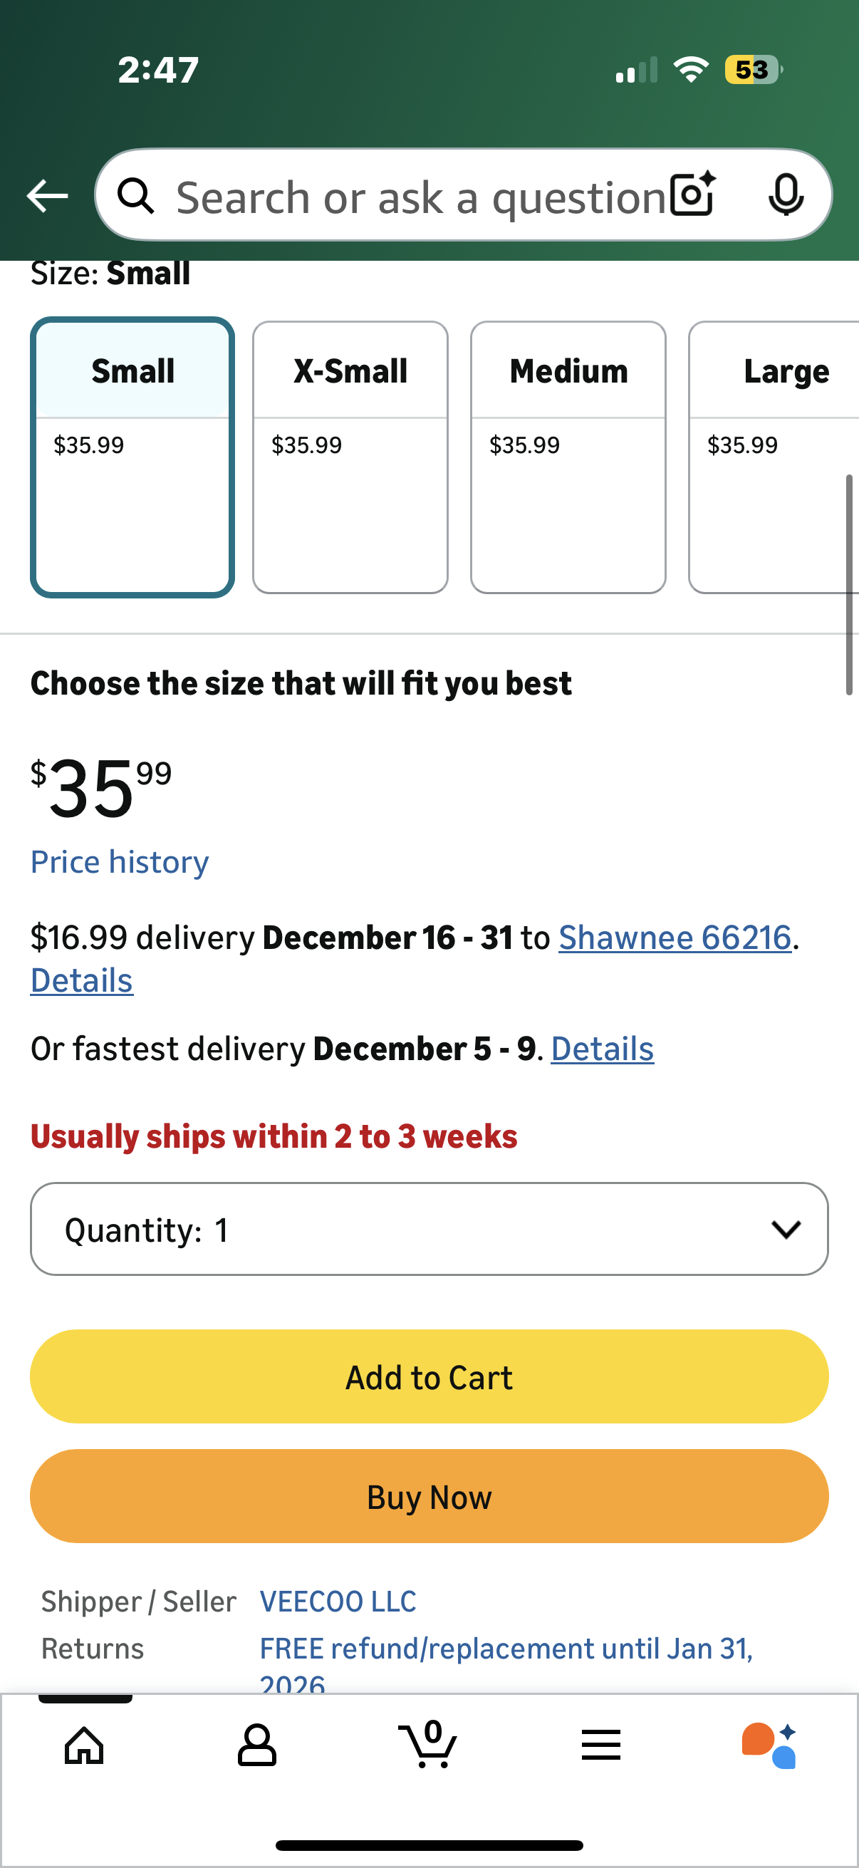
Task: Tap the back arrow icon
Action: [x=47, y=196]
